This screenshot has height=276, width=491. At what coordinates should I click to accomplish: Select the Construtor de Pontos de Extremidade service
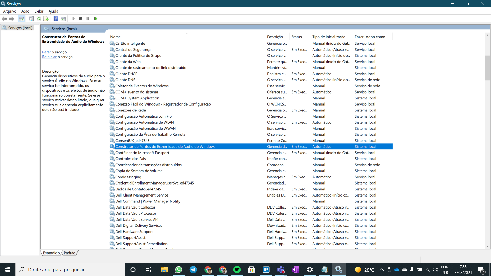click(165, 146)
